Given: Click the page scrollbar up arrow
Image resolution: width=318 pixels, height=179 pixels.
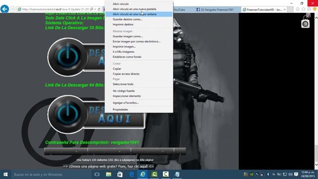Looking at the screenshot, I should click(x=316, y=17).
